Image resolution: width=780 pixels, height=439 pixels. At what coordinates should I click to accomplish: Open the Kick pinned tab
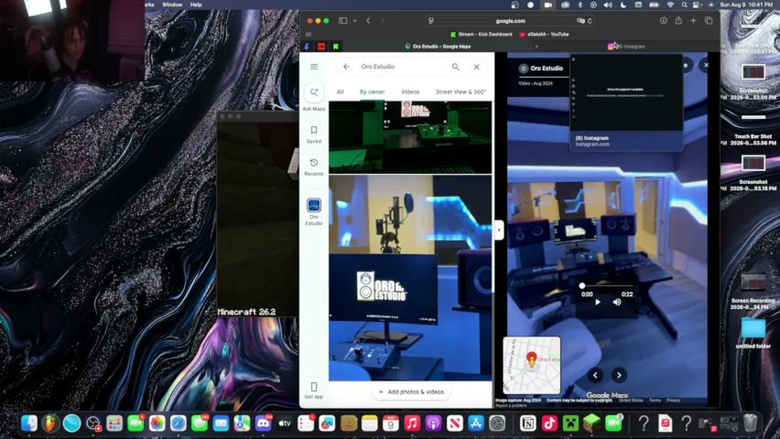click(336, 46)
